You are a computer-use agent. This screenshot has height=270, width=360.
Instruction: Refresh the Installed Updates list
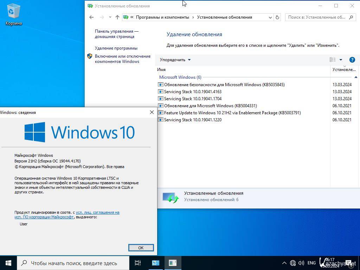pyautogui.click(x=277, y=17)
